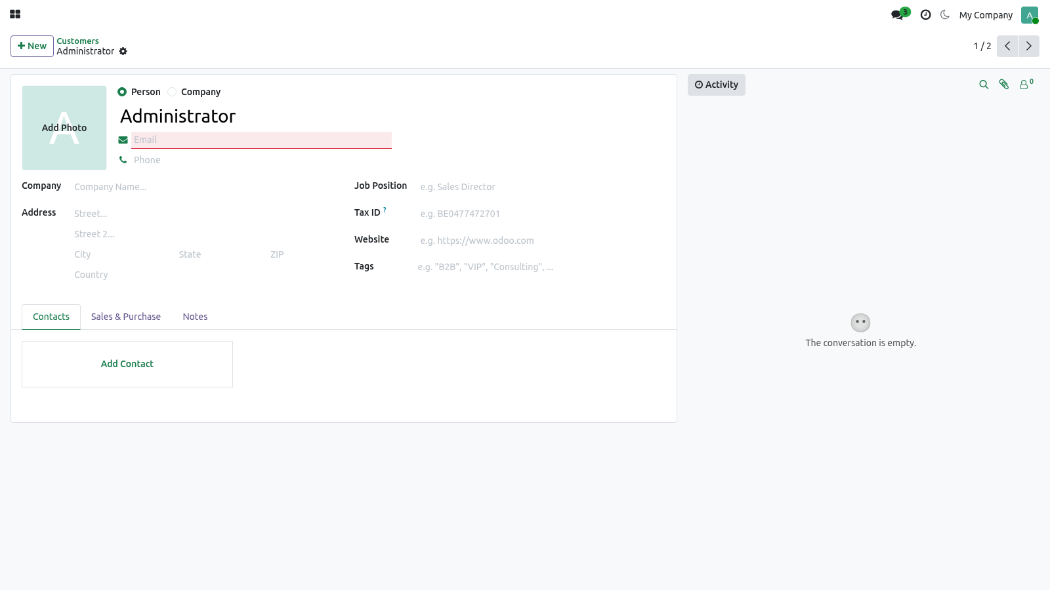Click Add Photo avatar thumbnail
Screen dimensions: 1050x590
[64, 128]
